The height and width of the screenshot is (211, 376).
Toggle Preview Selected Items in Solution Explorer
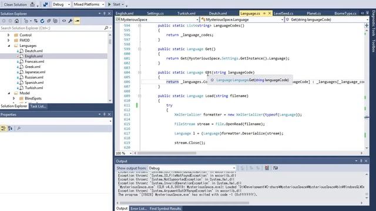tap(77, 21)
